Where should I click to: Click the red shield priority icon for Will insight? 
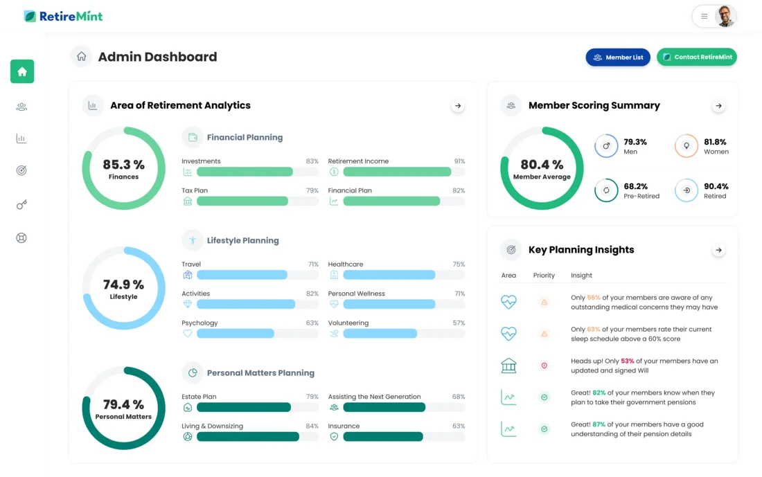pos(544,366)
